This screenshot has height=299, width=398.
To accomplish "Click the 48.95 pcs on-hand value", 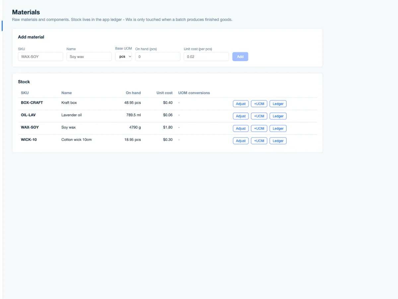I will pyautogui.click(x=132, y=103).
